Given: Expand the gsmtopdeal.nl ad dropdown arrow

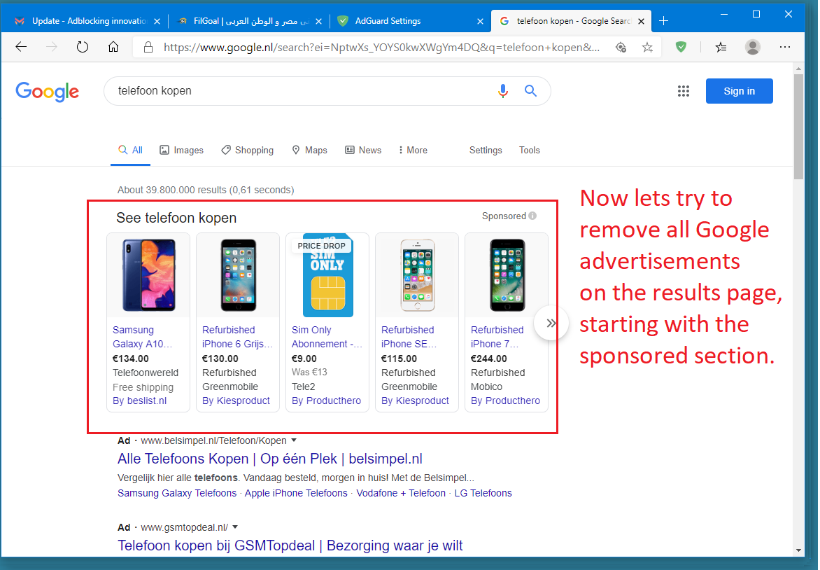Looking at the screenshot, I should tap(235, 527).
